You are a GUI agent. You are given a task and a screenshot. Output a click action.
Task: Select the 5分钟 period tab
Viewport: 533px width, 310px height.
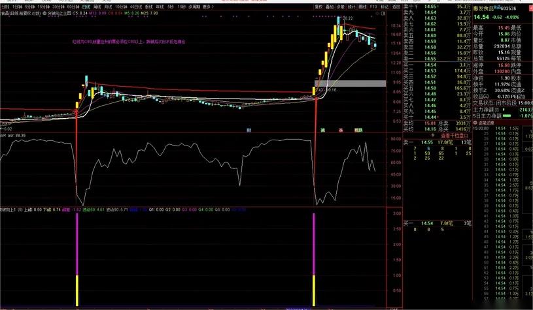click(29, 7)
